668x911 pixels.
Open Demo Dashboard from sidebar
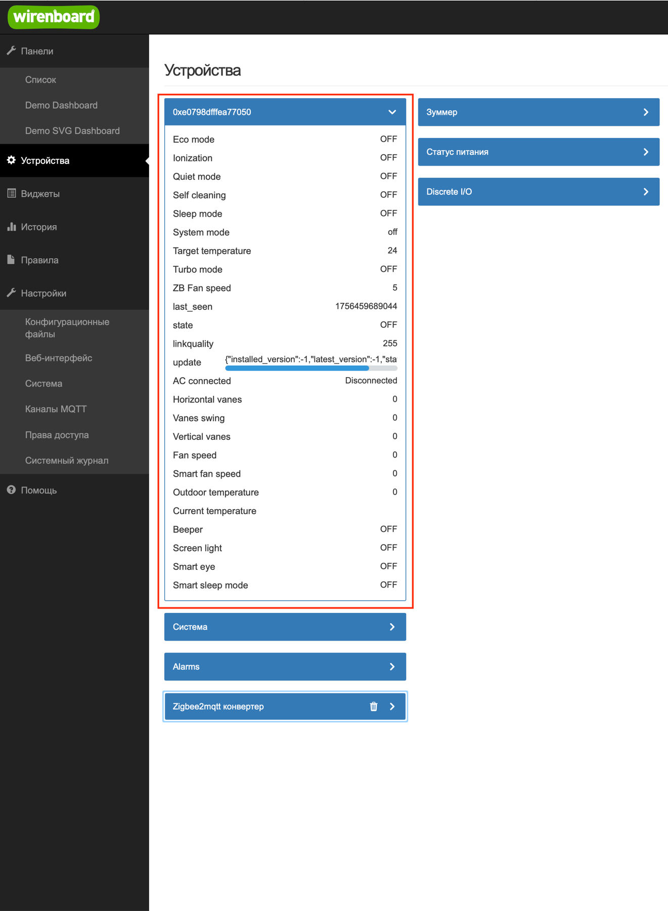61,105
